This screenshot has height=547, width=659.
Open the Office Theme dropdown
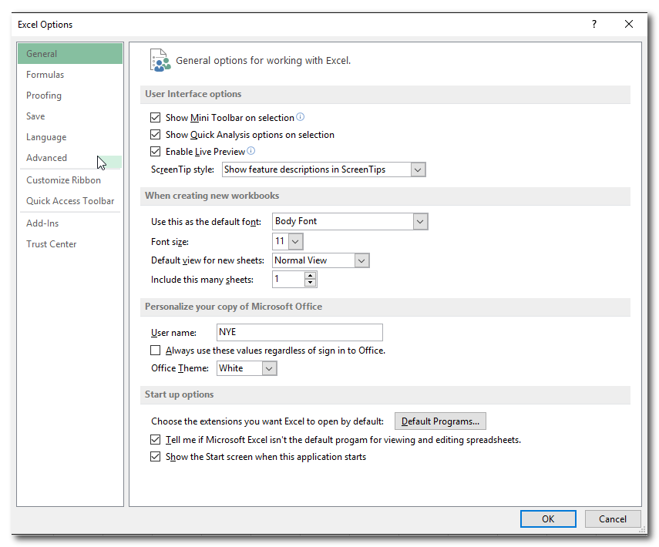coord(269,368)
